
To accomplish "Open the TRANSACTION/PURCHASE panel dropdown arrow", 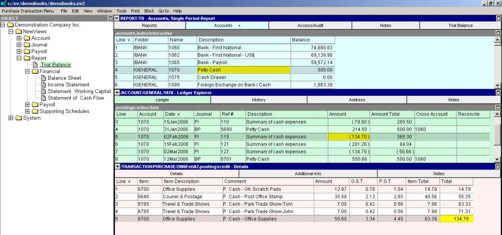I will (117, 166).
